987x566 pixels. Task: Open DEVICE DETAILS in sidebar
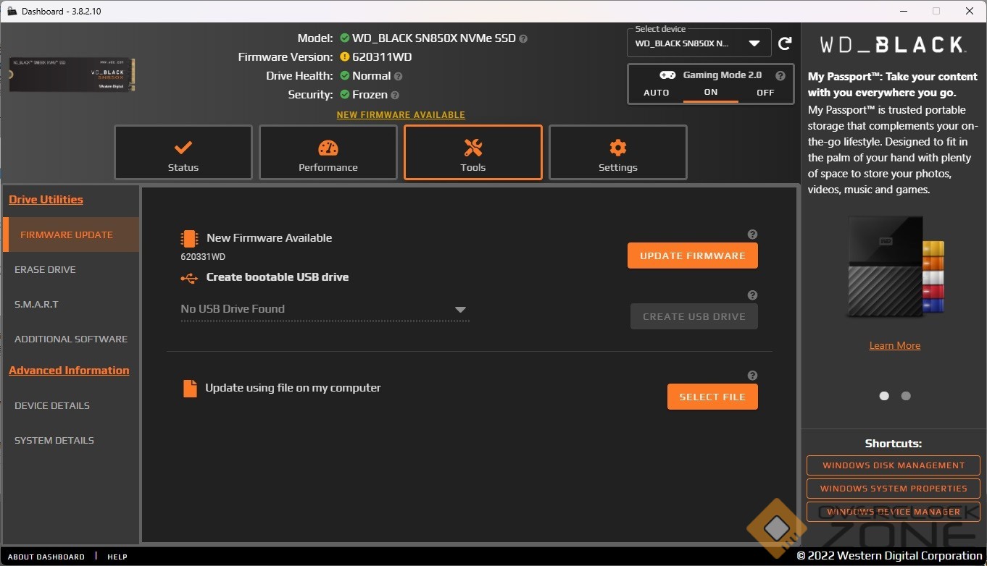(x=71, y=405)
